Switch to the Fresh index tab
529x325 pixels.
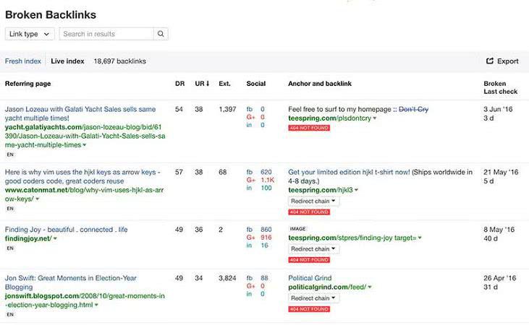22,61
